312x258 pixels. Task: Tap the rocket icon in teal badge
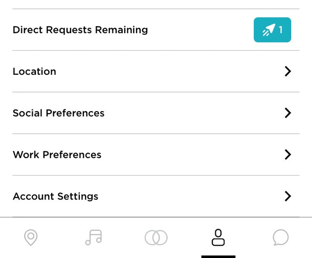click(x=269, y=30)
